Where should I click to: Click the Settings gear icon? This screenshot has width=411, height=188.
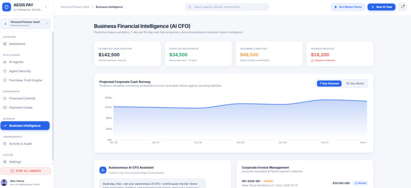coord(5,162)
